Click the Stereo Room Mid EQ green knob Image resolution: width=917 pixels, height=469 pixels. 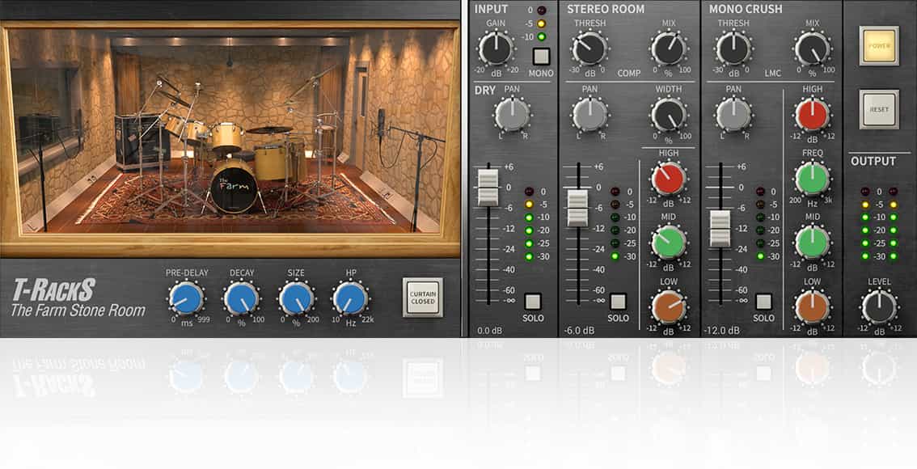[669, 242]
